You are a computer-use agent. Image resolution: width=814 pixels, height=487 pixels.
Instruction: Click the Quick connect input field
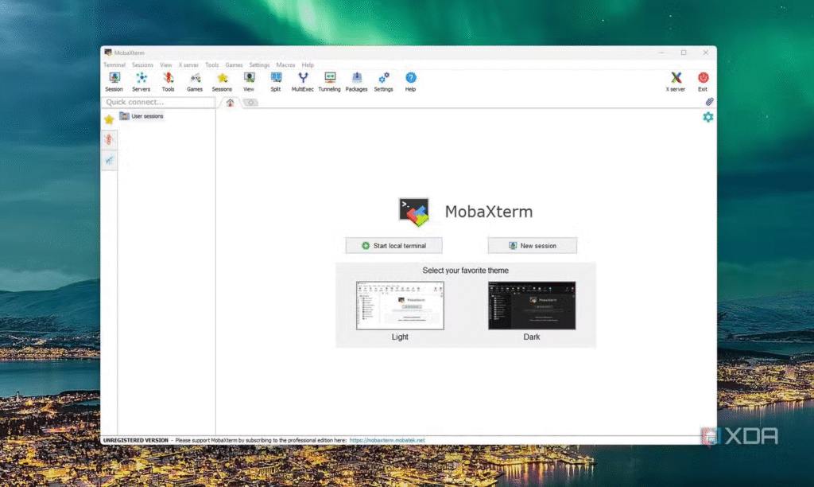coord(159,102)
